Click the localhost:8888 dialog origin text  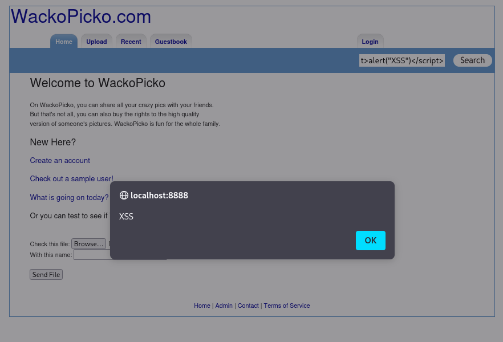(x=160, y=195)
